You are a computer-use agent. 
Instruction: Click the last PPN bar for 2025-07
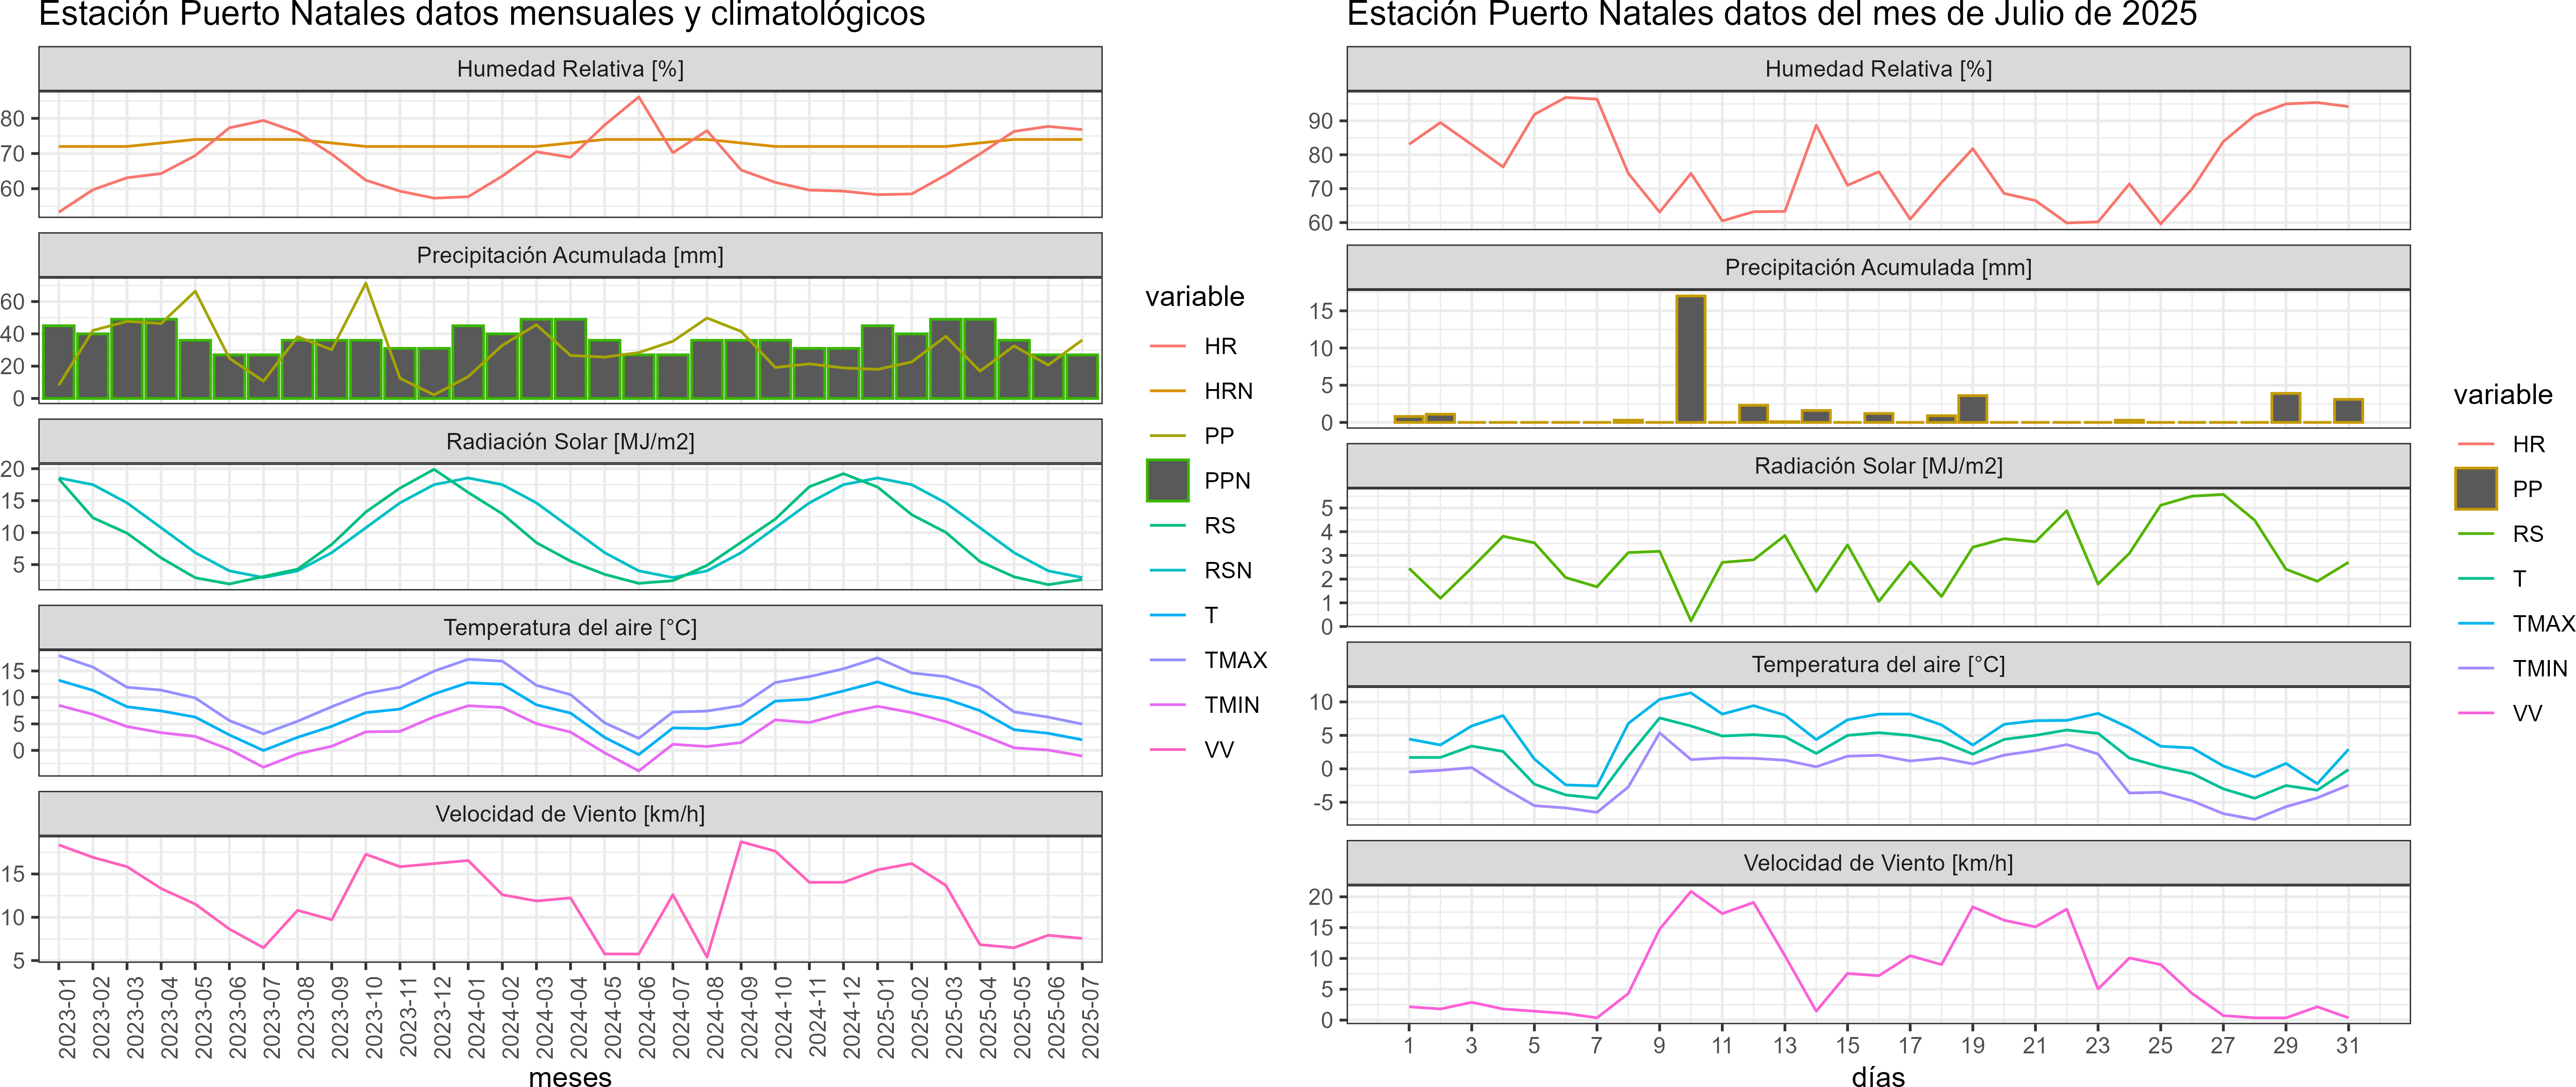tap(1082, 376)
